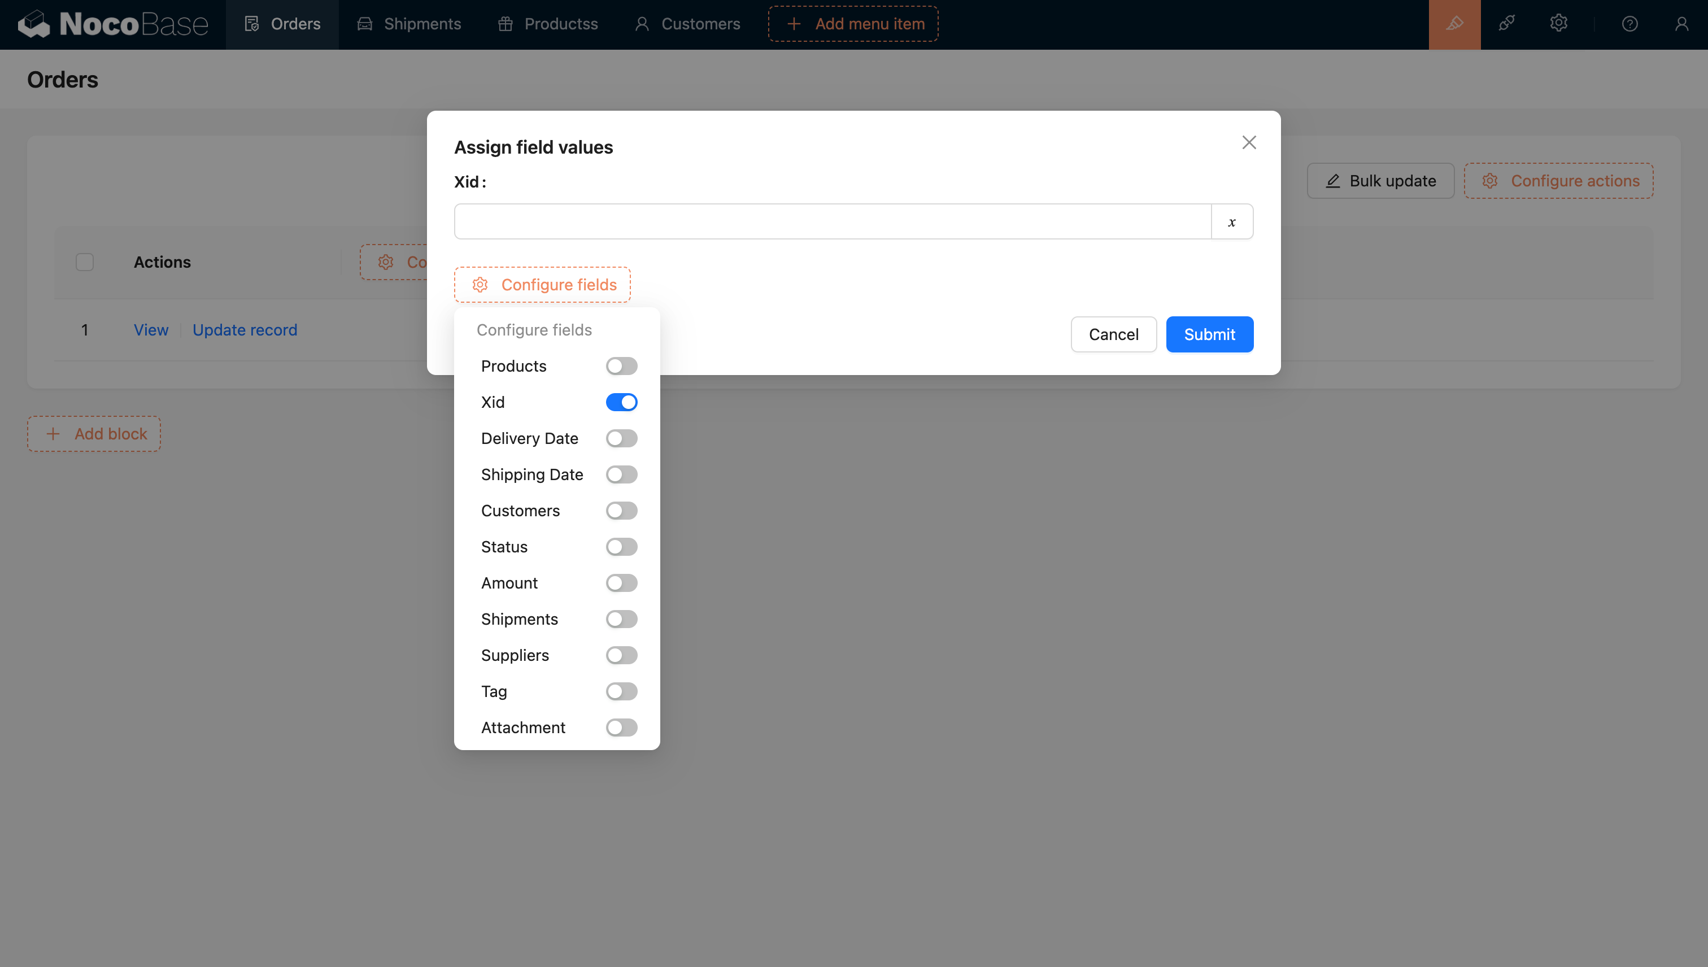The width and height of the screenshot is (1708, 967).
Task: Open the Configure actions dropdown
Action: (1558, 181)
